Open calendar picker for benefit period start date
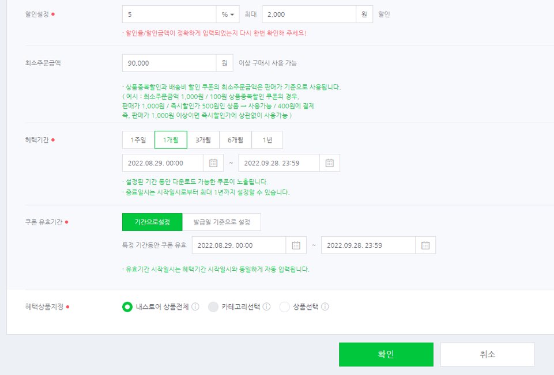The width and height of the screenshot is (554, 375). tap(213, 162)
